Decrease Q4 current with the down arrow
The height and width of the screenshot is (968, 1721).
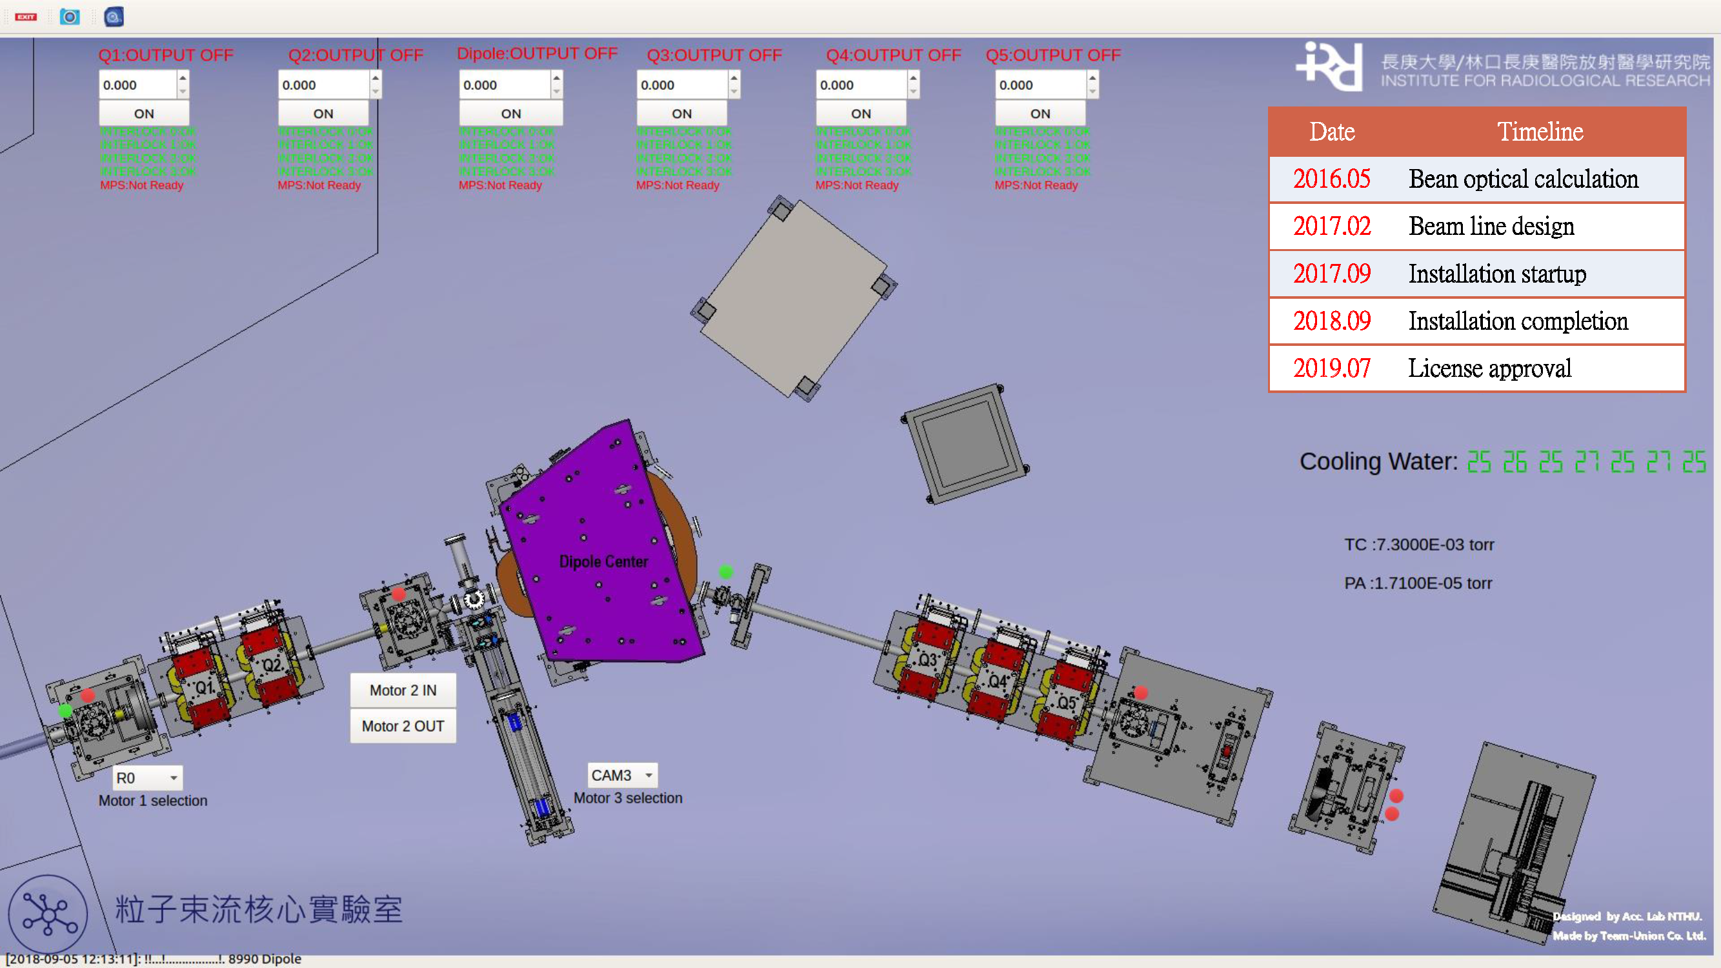click(913, 92)
